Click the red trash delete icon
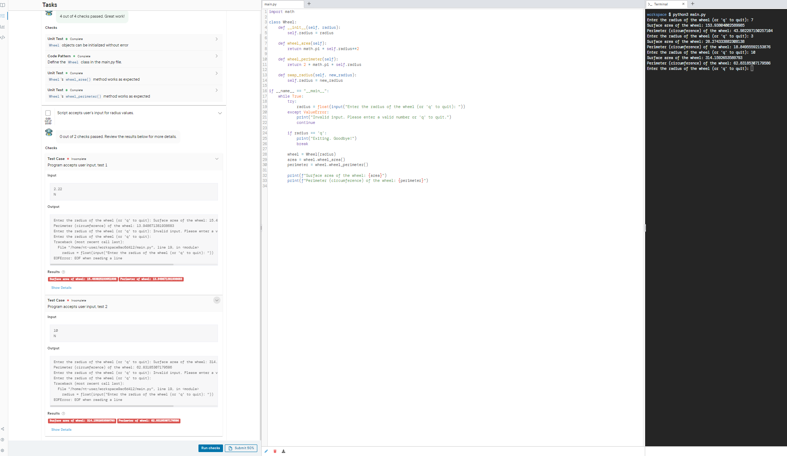 [x=275, y=451]
